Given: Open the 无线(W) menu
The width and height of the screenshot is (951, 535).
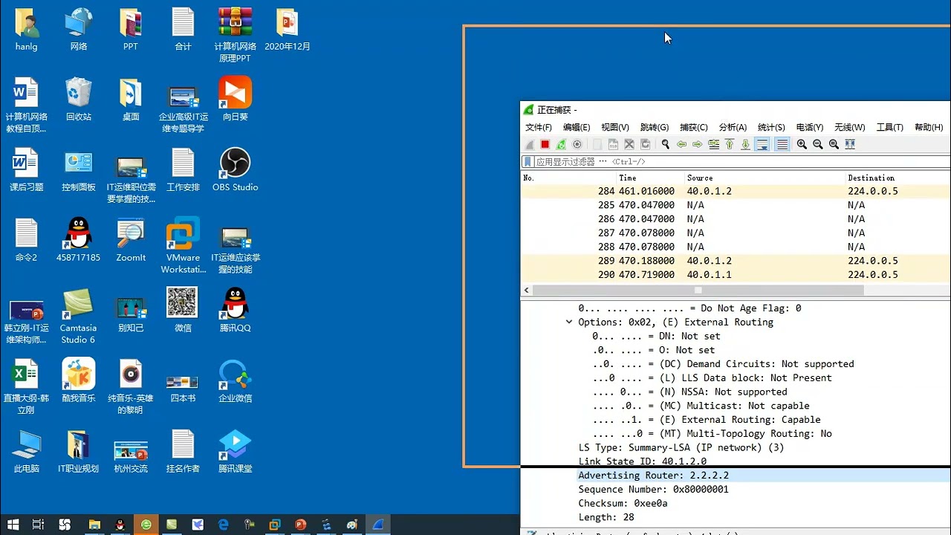Looking at the screenshot, I should coord(849,127).
